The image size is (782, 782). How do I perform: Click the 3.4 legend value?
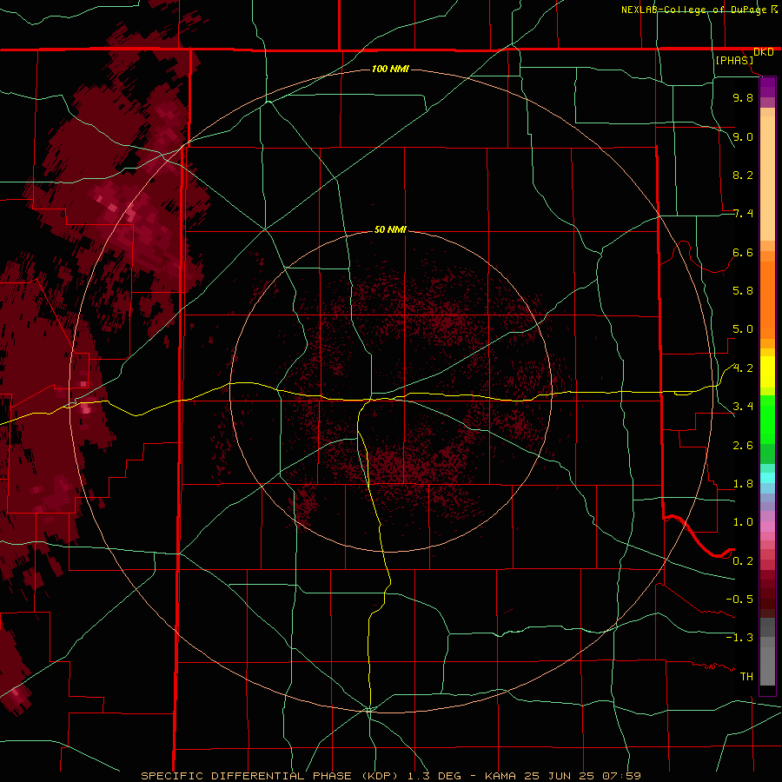pos(743,407)
